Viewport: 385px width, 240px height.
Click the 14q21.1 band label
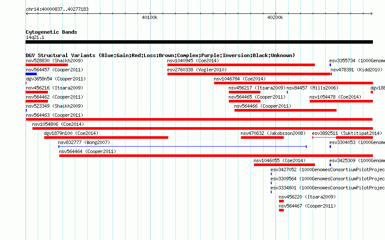(x=35, y=37)
